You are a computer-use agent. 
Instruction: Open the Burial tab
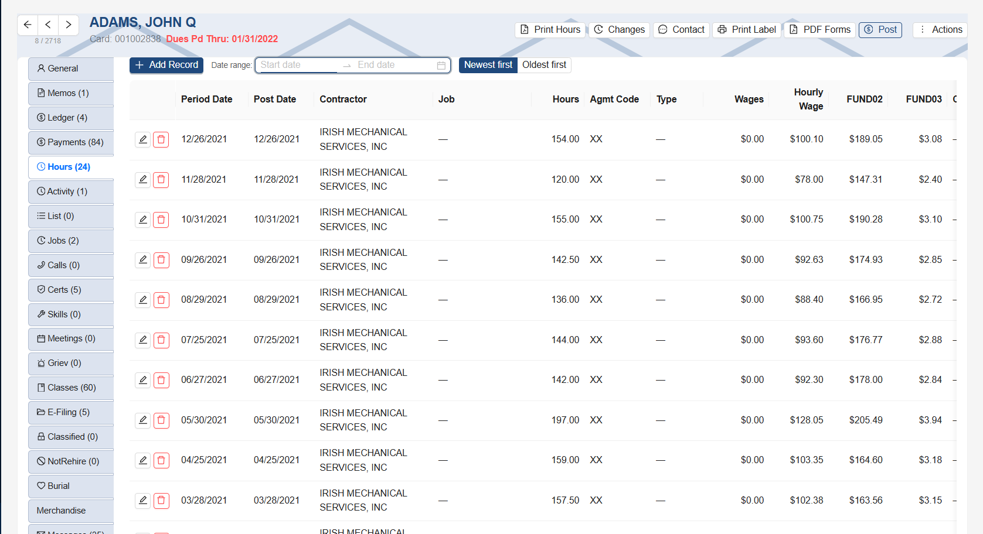[x=71, y=486]
